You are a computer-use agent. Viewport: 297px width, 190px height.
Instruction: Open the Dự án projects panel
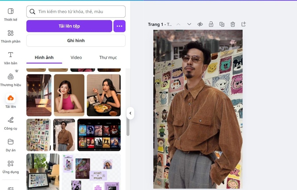[11, 145]
